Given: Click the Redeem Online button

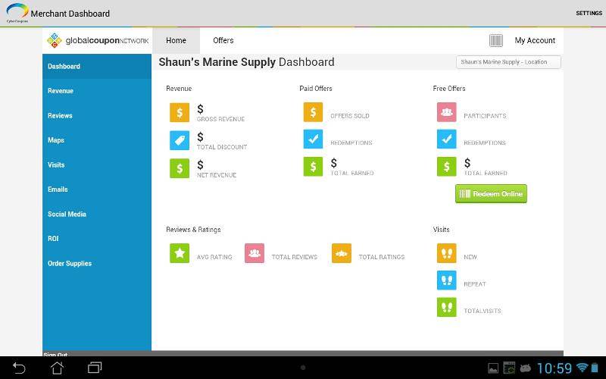Looking at the screenshot, I should click(491, 194).
